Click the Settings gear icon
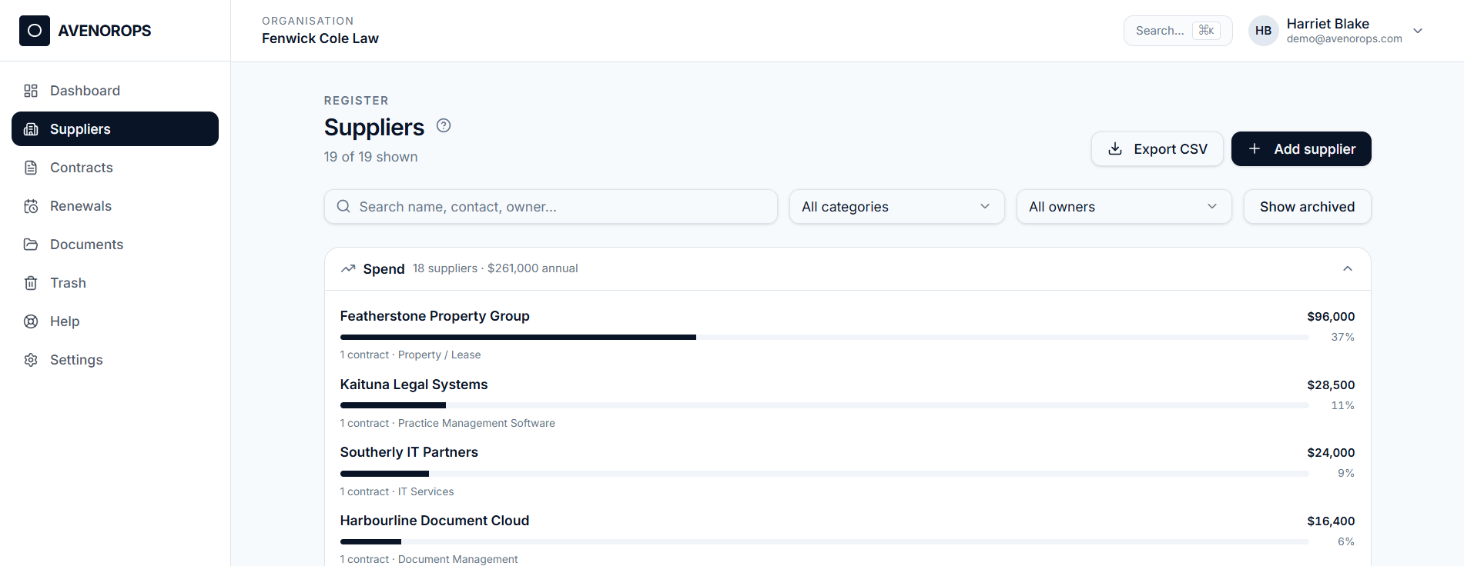This screenshot has width=1464, height=566. (31, 360)
